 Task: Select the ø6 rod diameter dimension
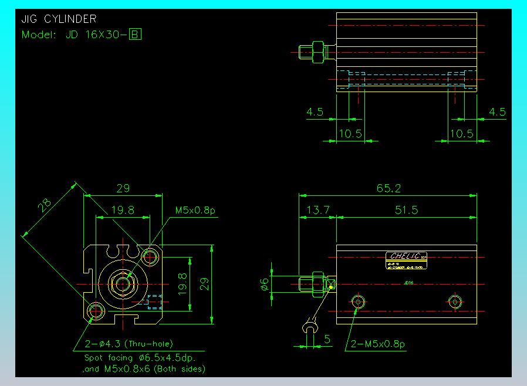click(265, 284)
